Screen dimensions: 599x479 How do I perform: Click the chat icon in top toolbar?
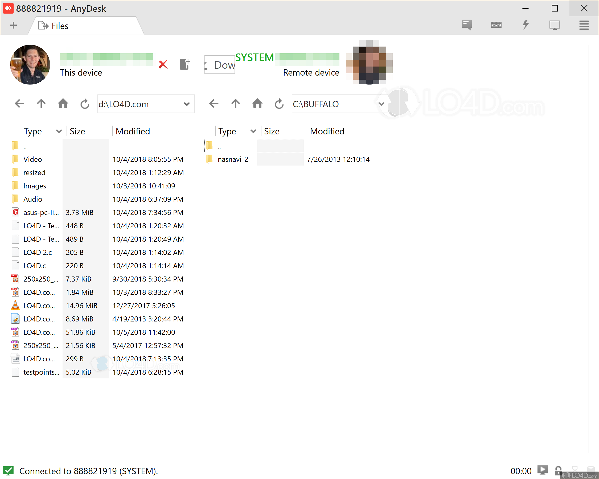467,25
